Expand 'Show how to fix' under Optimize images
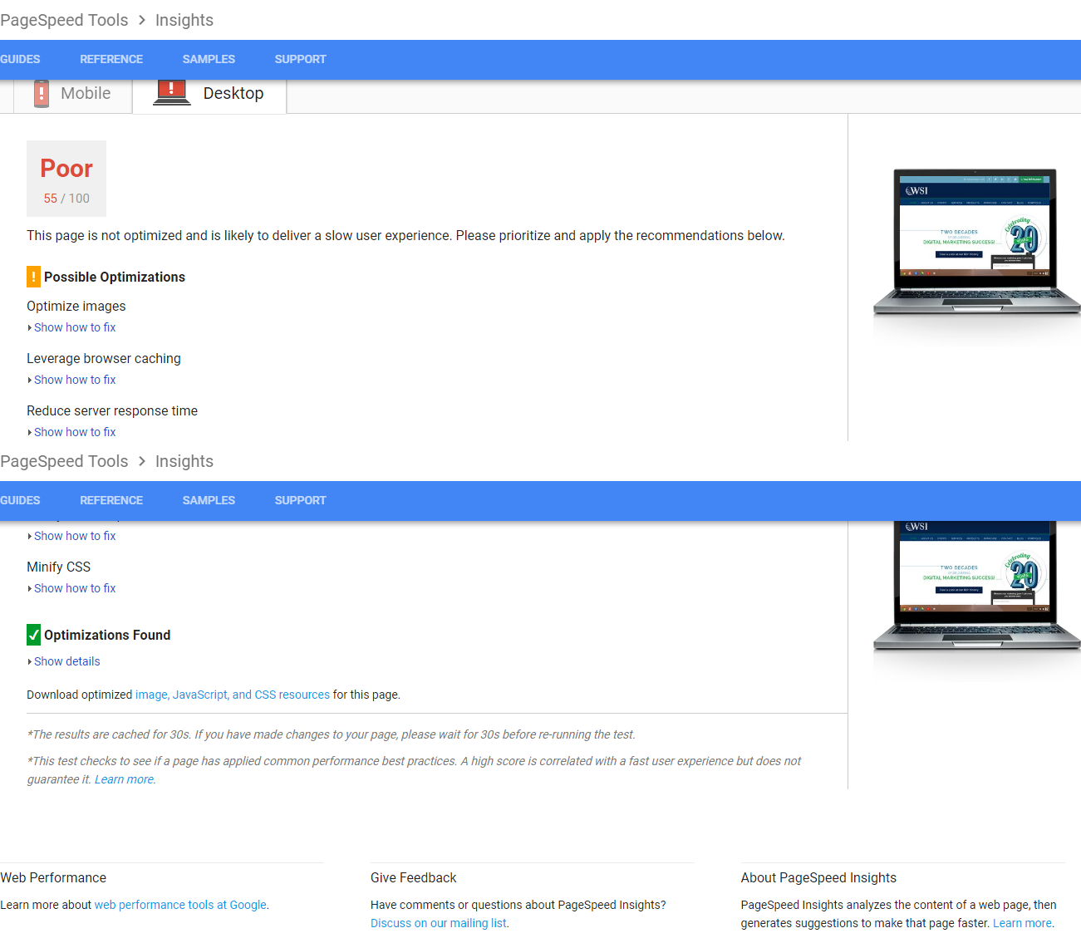The image size is (1081, 938). [74, 327]
